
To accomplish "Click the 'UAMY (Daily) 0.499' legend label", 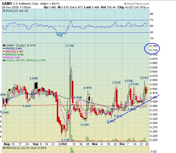I will pyautogui.click(x=21, y=45).
